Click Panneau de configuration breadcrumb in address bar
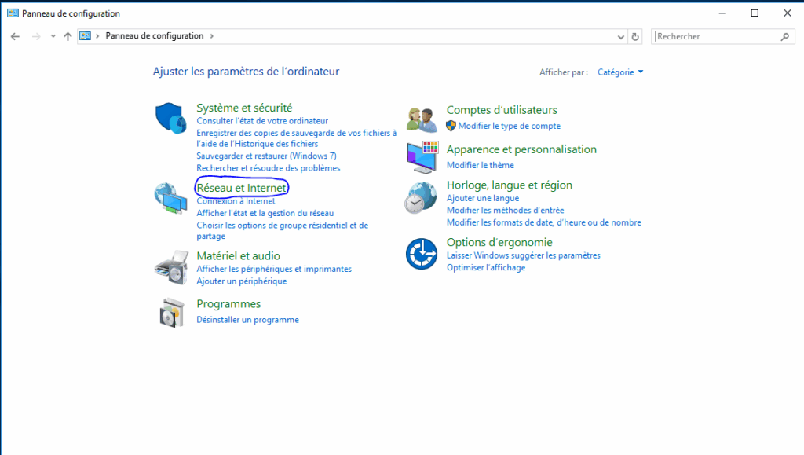Screen dimensions: 804x455 click(154, 36)
